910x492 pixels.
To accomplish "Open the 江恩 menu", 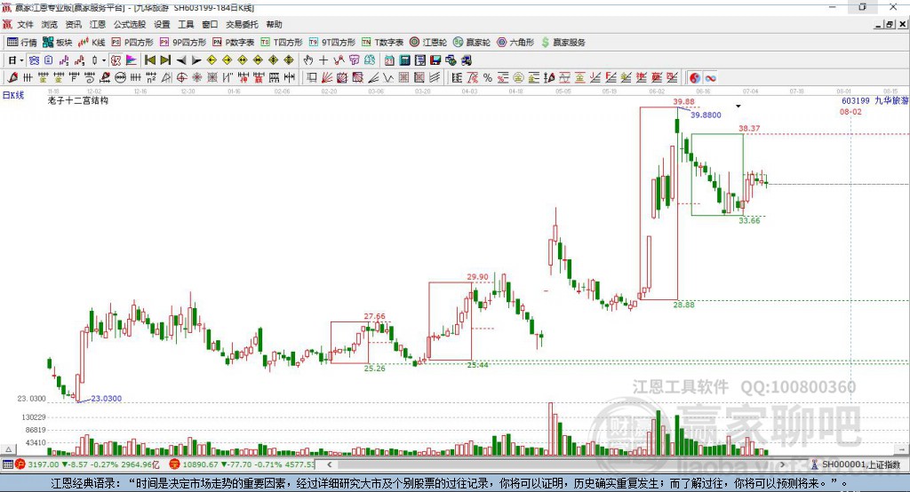I will (x=98, y=24).
